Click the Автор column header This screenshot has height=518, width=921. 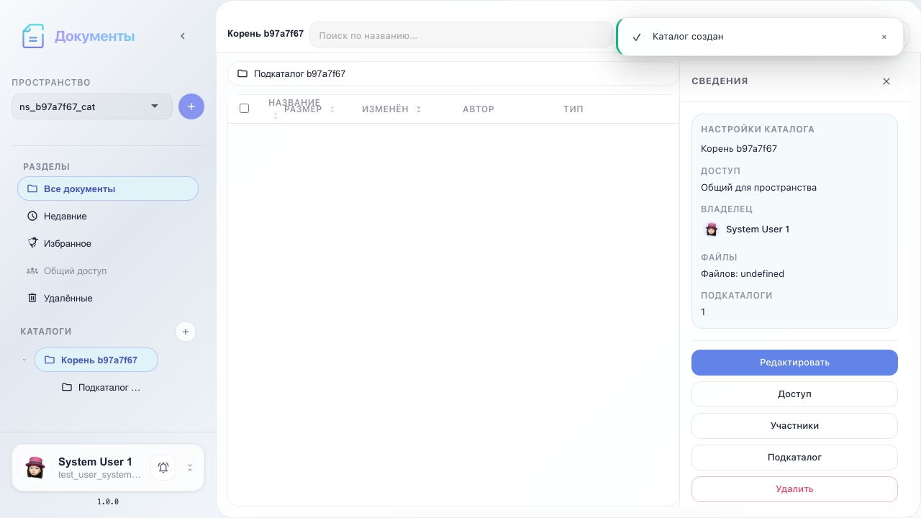pyautogui.click(x=478, y=109)
